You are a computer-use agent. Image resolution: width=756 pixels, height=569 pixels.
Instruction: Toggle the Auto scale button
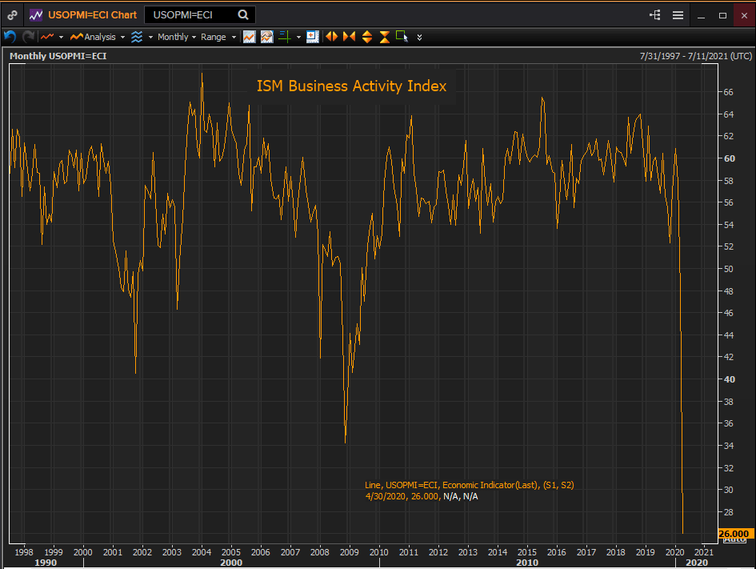[x=734, y=539]
